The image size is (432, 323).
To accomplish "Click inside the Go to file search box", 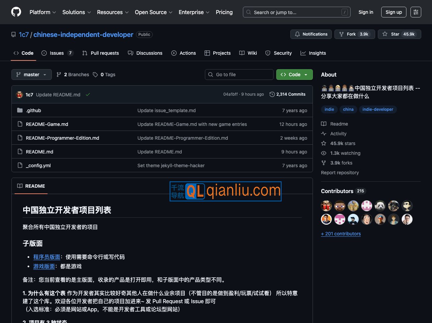I will click(239, 74).
